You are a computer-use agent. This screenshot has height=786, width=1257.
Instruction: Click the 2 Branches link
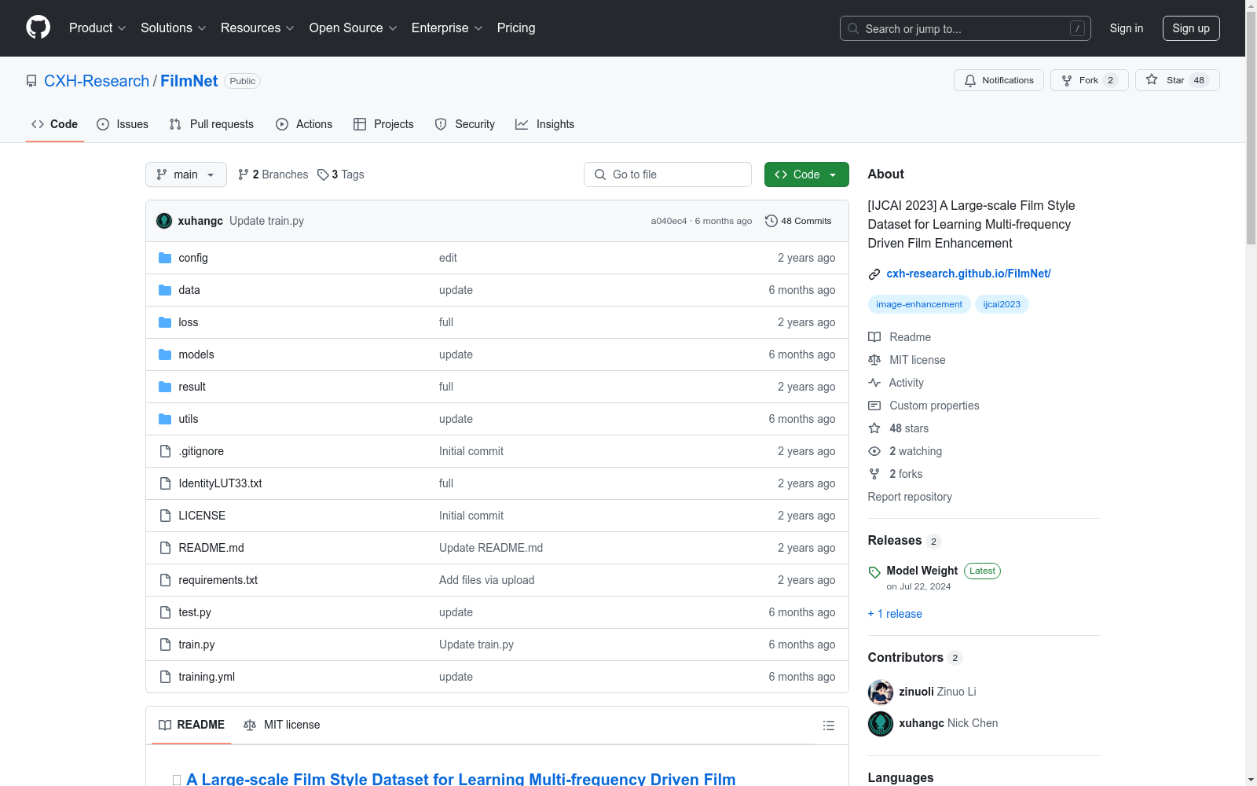pyautogui.click(x=273, y=174)
